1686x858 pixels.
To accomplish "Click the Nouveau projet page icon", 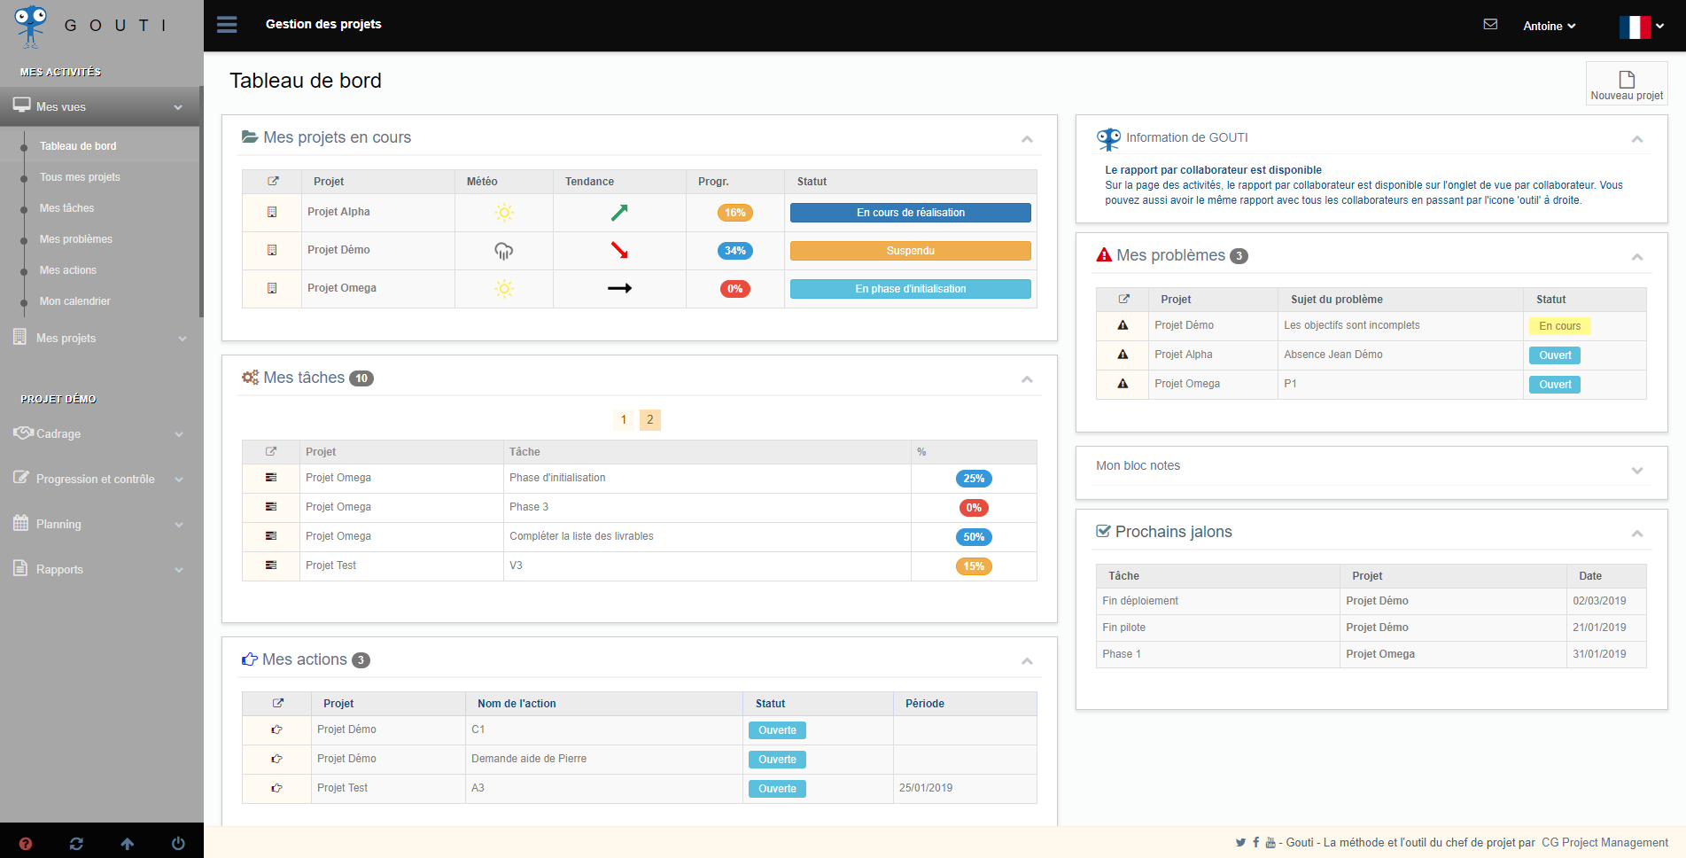I will coord(1627,79).
